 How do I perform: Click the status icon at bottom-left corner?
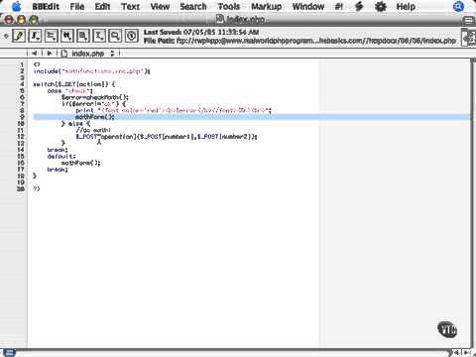[9, 352]
